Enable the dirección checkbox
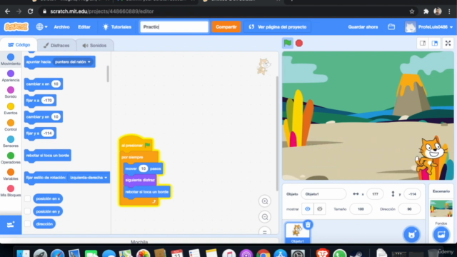Image resolution: width=457 pixels, height=257 pixels. click(27, 223)
